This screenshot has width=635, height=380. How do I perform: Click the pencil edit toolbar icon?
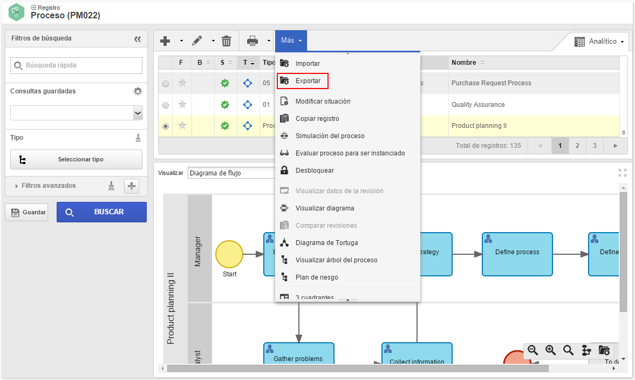coord(197,40)
